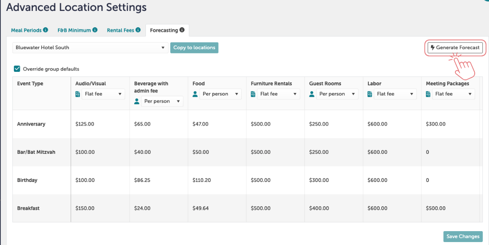Click info icon beside F&B Minimum
The height and width of the screenshot is (245, 489).
pos(95,30)
